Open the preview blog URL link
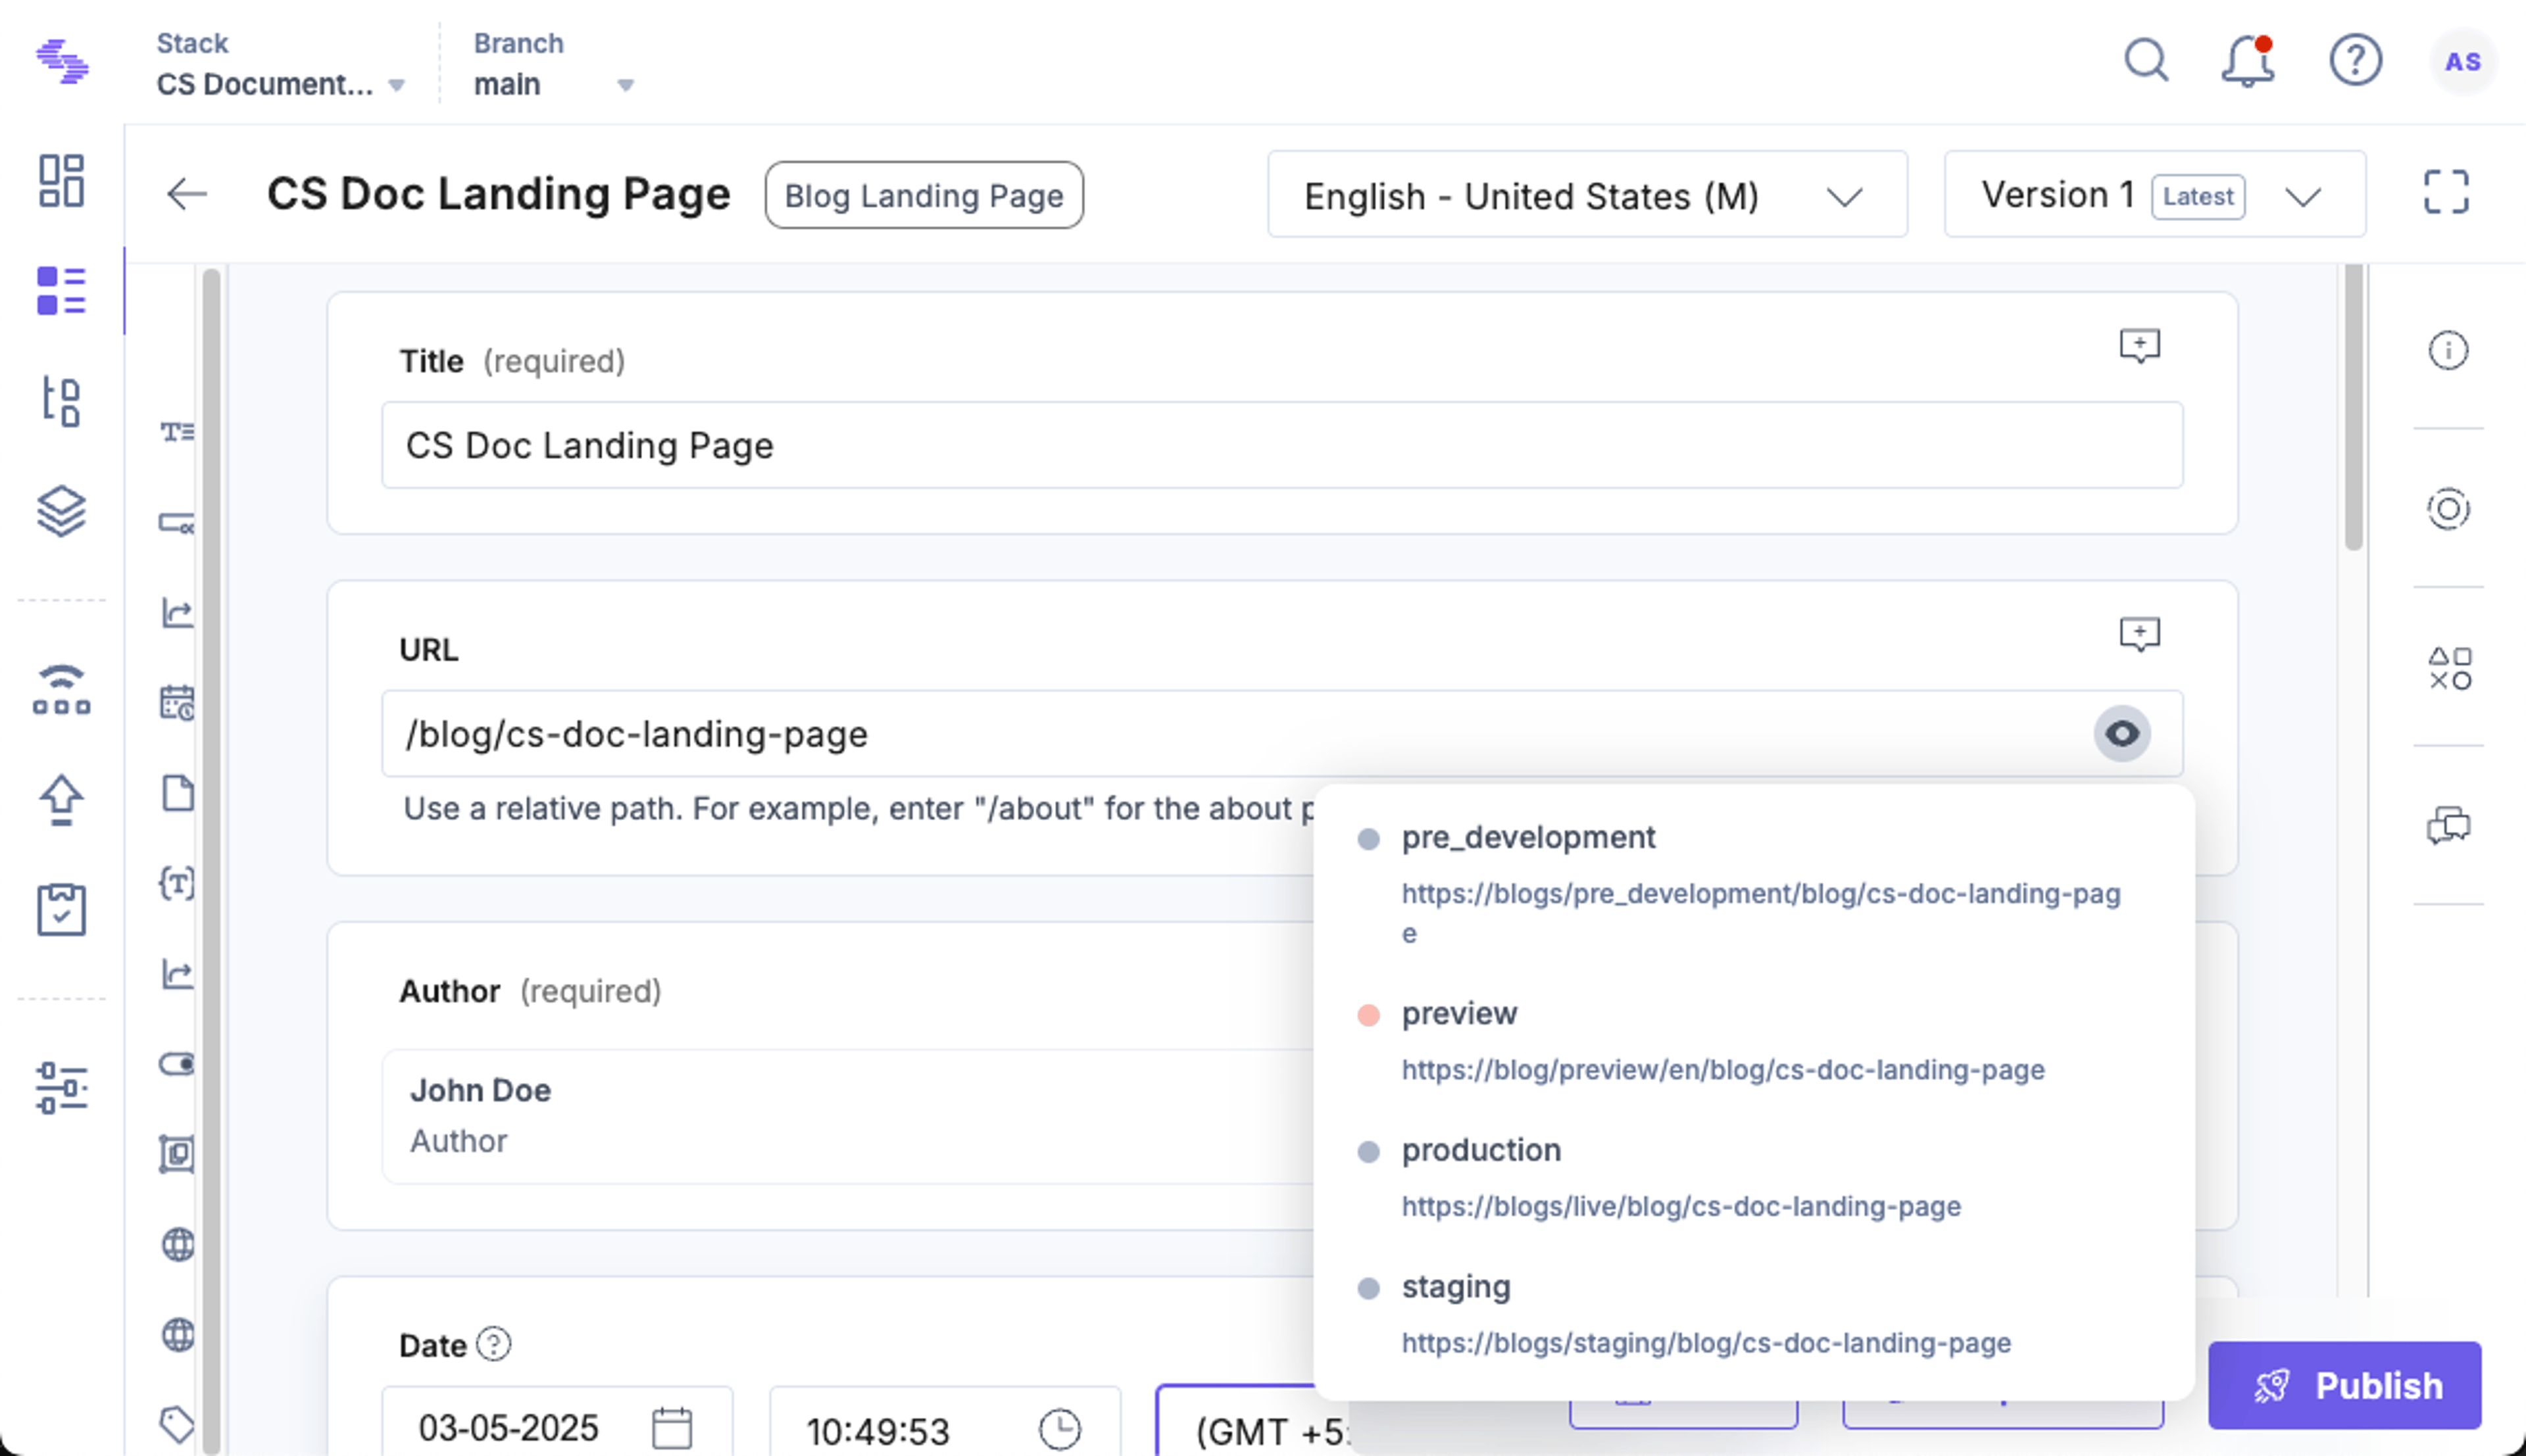 pyautogui.click(x=1723, y=1069)
